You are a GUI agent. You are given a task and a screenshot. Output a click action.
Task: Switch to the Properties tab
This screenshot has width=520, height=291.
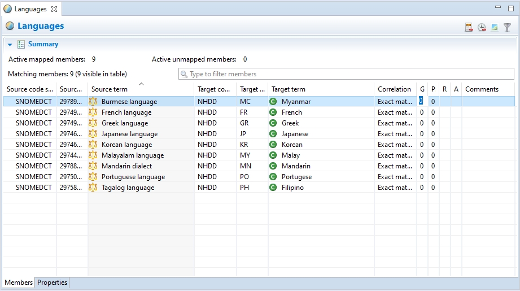[52, 283]
